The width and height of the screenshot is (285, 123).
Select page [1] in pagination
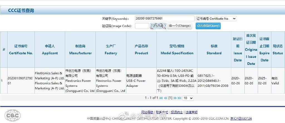point(170,98)
